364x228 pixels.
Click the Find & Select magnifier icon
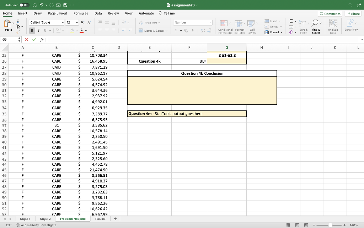tap(315, 23)
